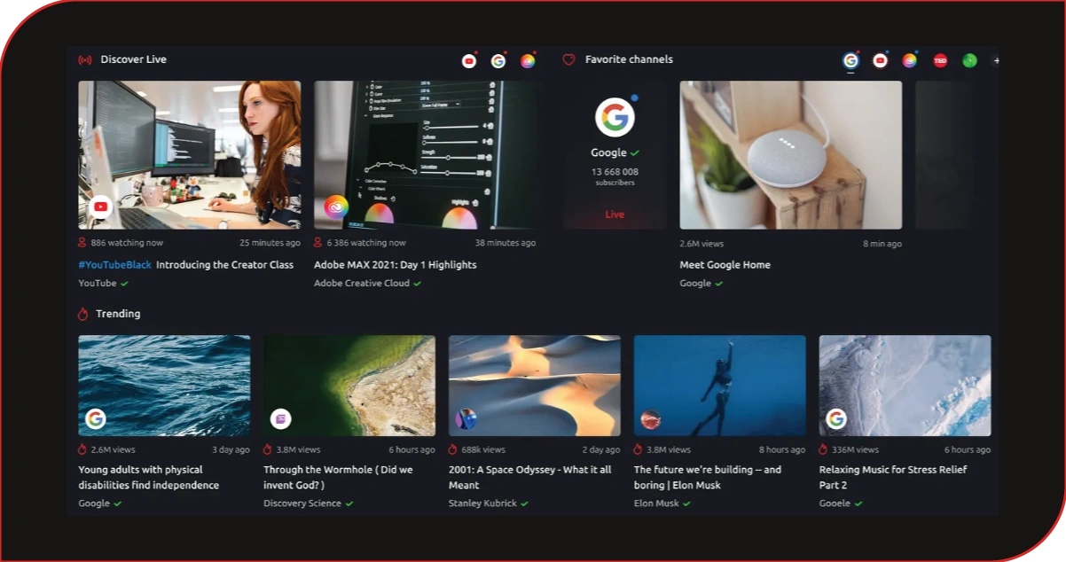Open The future we're building title

click(708, 478)
